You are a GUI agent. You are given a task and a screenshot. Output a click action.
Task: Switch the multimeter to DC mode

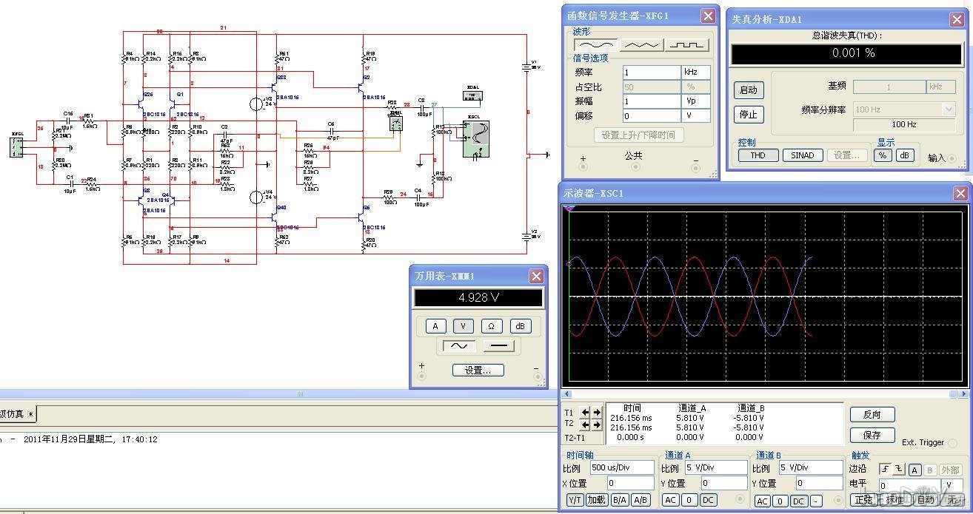[x=498, y=346]
